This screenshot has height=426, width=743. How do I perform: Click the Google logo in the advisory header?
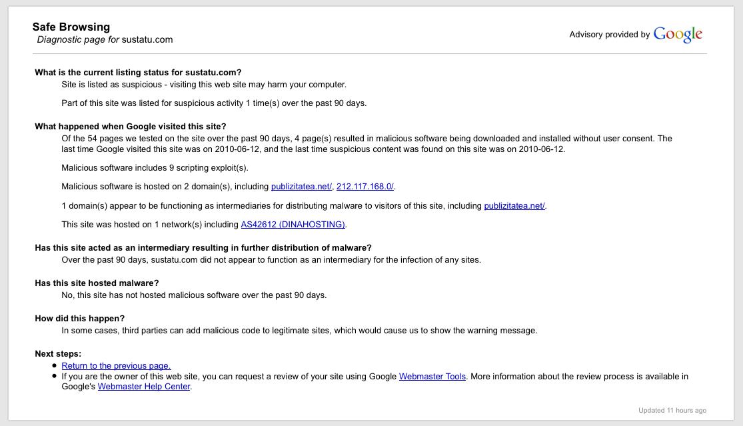click(678, 35)
